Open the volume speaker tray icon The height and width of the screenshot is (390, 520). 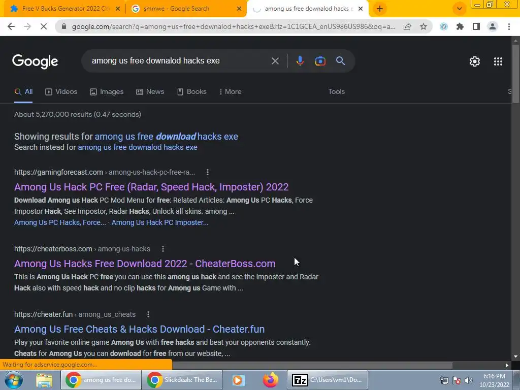pyautogui.click(x=468, y=380)
